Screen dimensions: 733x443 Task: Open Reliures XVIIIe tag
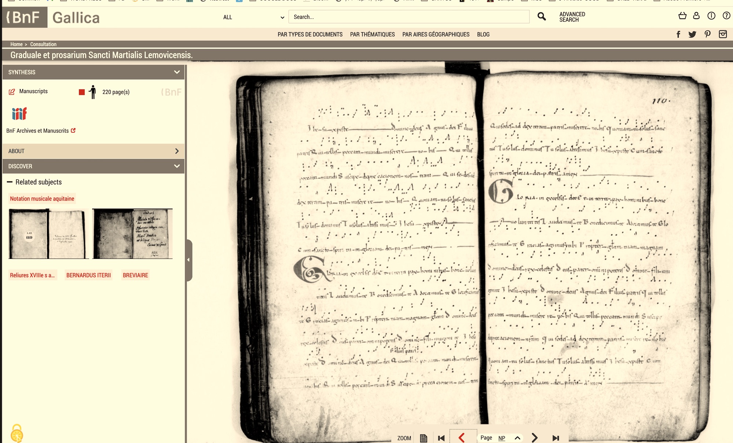pos(32,275)
